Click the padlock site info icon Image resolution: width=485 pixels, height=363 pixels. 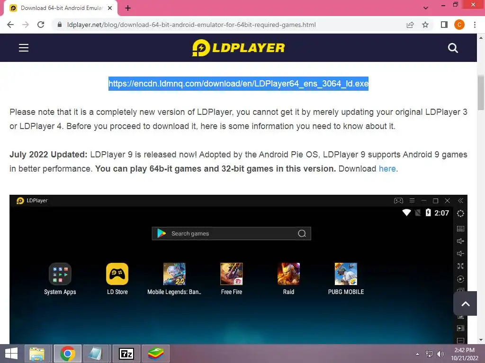60,25
